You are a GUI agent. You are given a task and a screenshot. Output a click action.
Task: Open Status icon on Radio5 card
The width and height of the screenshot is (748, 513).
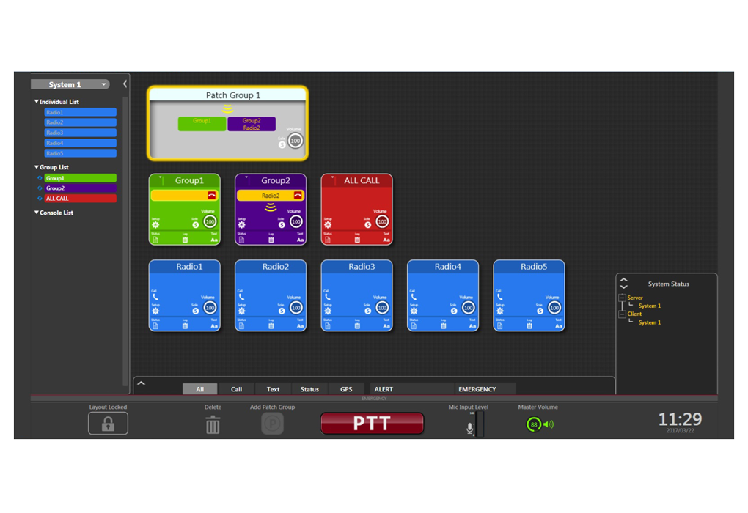[500, 326]
